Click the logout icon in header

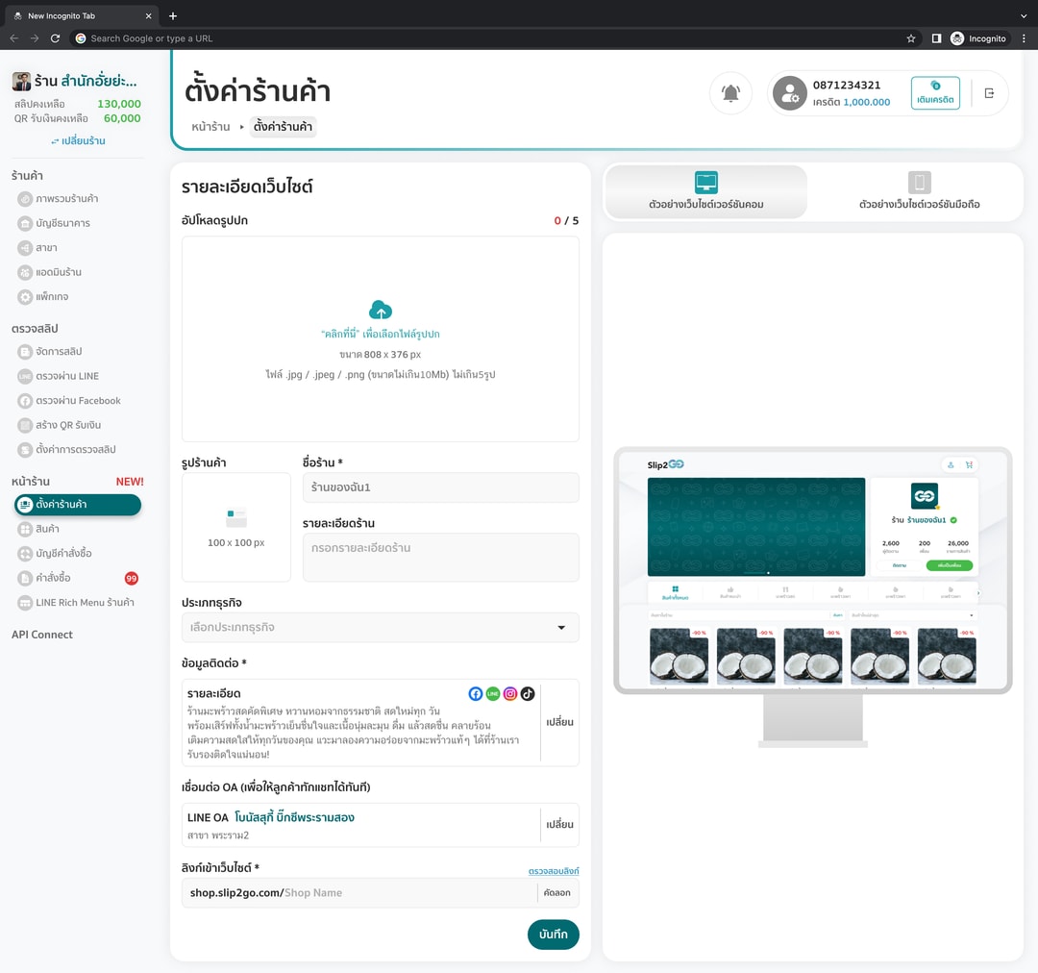989,93
